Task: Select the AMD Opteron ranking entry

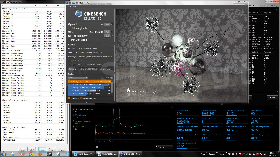Action: click(x=90, y=91)
